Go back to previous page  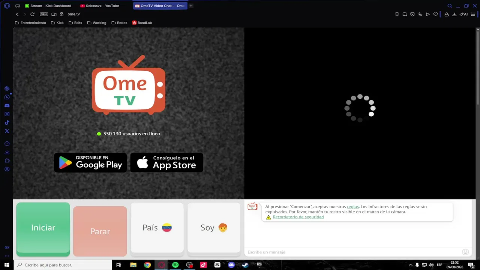pos(17,14)
